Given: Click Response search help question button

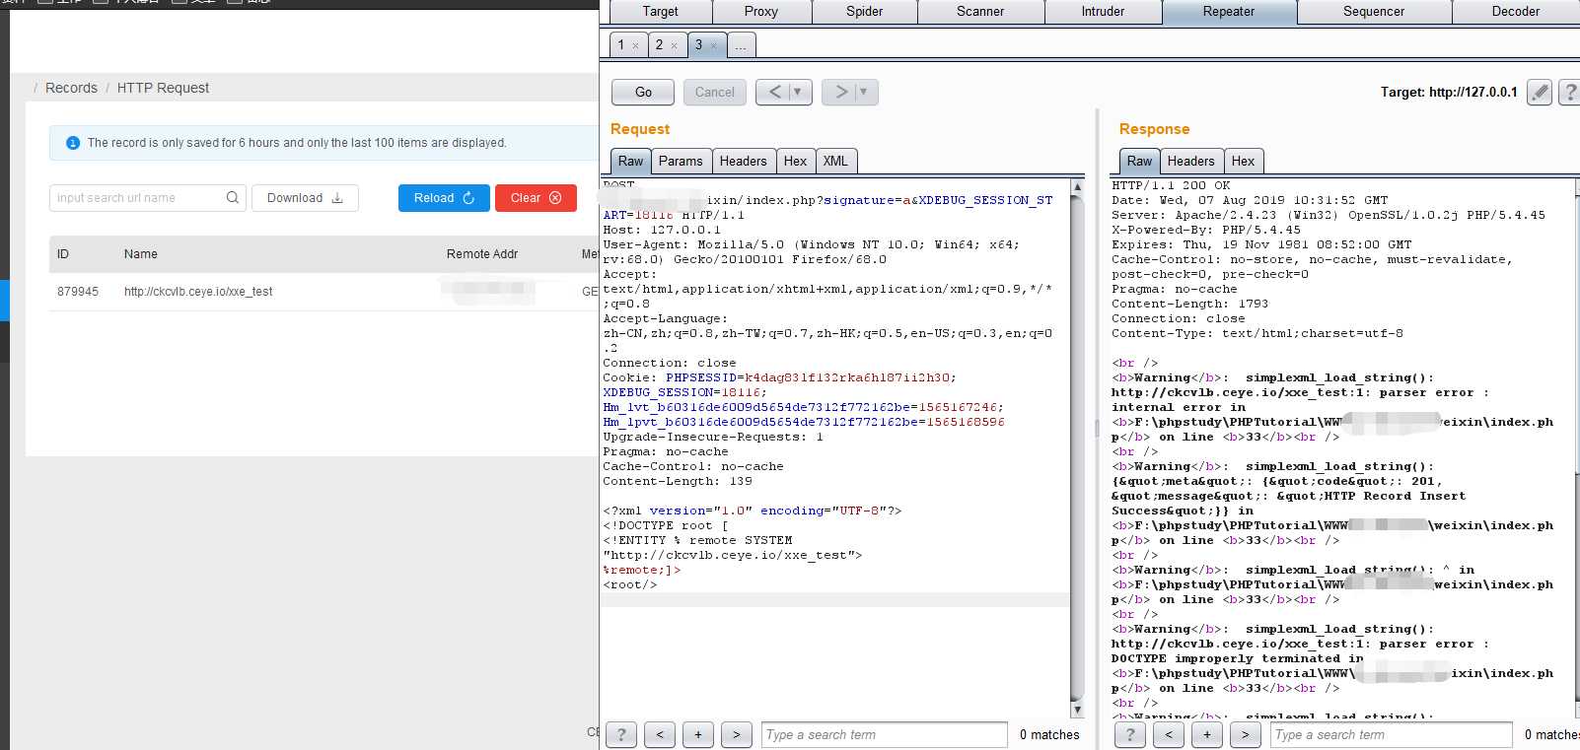Looking at the screenshot, I should (1129, 734).
